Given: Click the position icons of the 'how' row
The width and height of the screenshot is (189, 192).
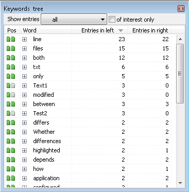Looking at the screenshot, I should [11, 169].
